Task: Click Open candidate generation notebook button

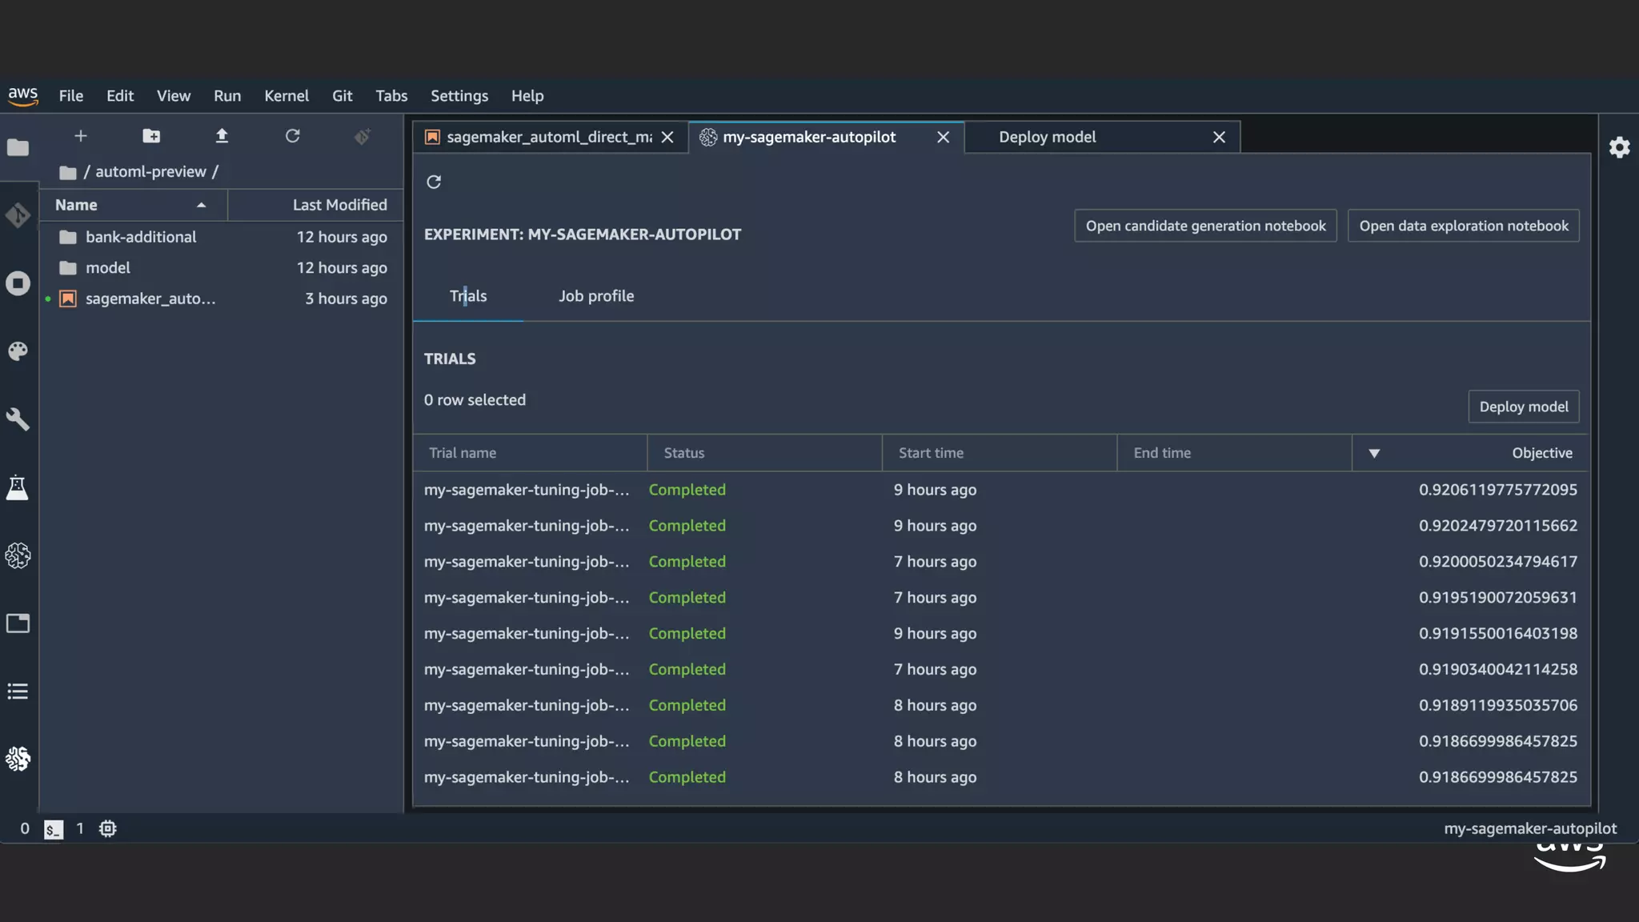Action: [x=1205, y=226]
